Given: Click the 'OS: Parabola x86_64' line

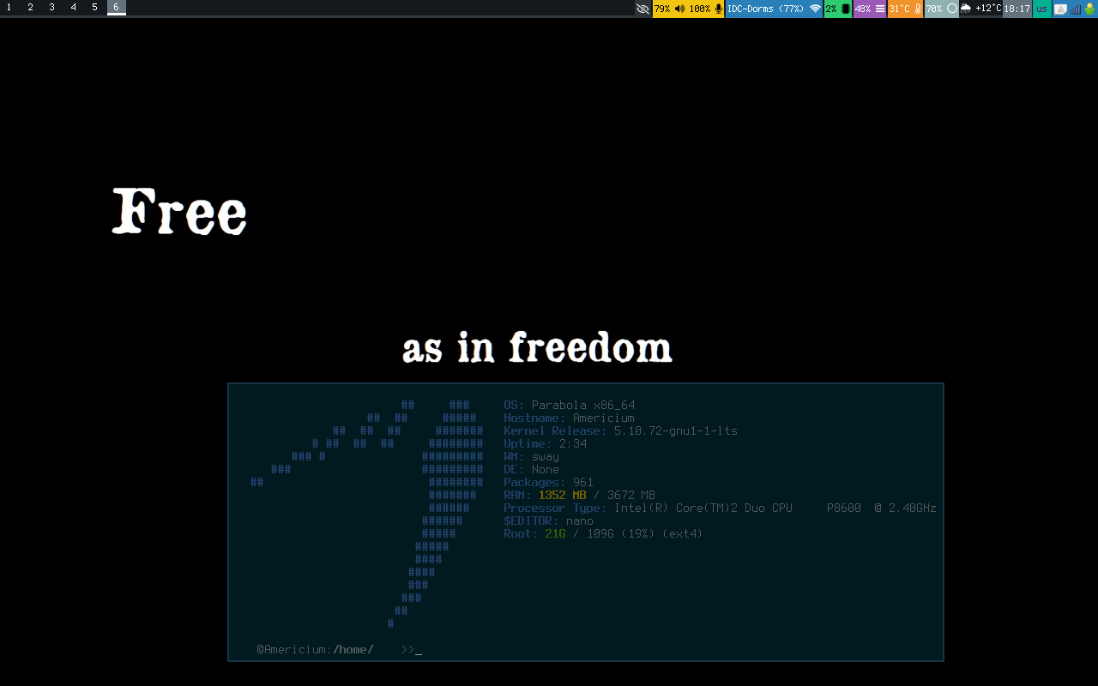Looking at the screenshot, I should click(x=570, y=406).
